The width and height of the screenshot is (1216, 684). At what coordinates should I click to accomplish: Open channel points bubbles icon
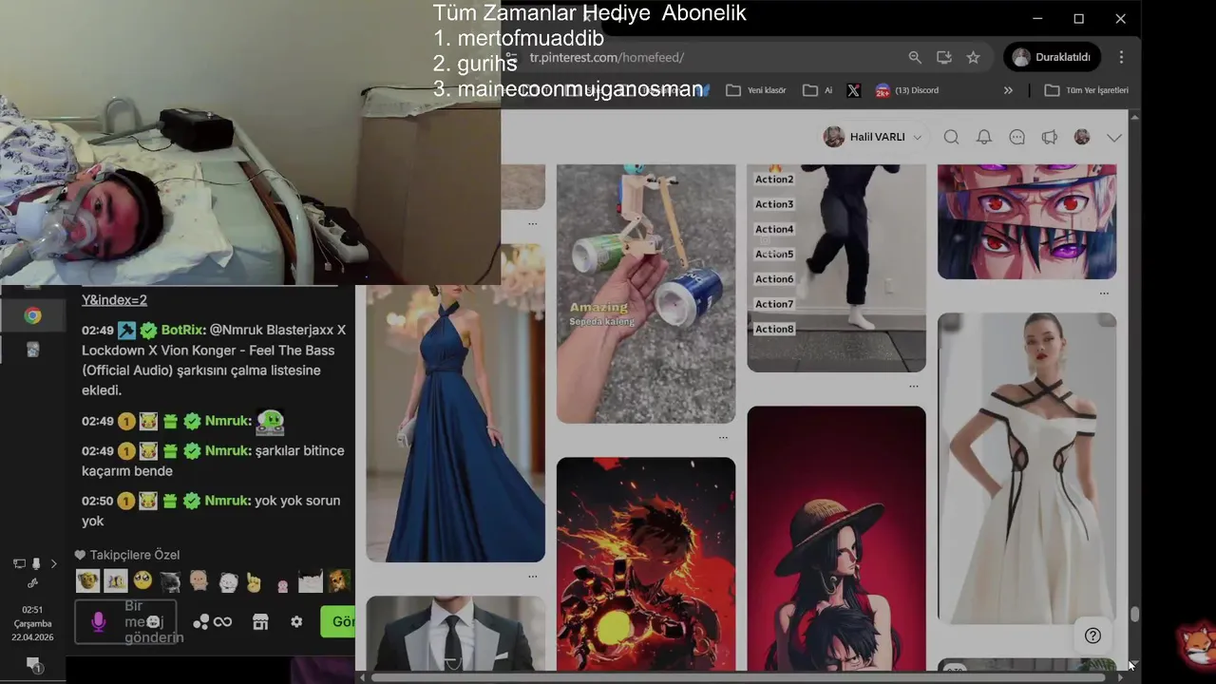[x=201, y=622]
